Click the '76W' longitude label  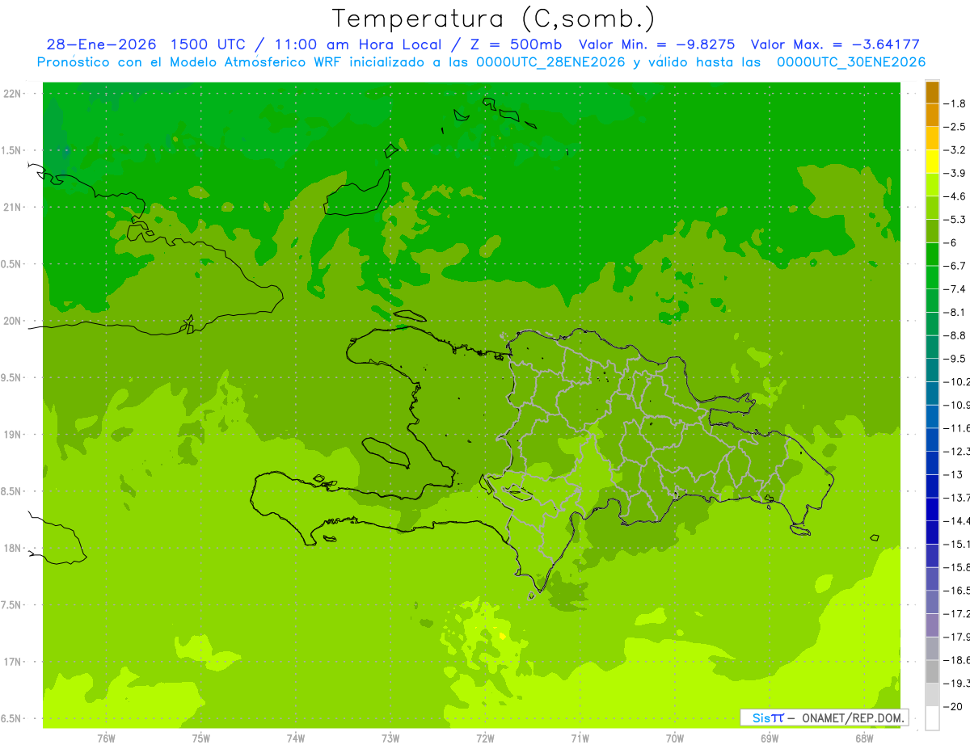[x=106, y=738]
